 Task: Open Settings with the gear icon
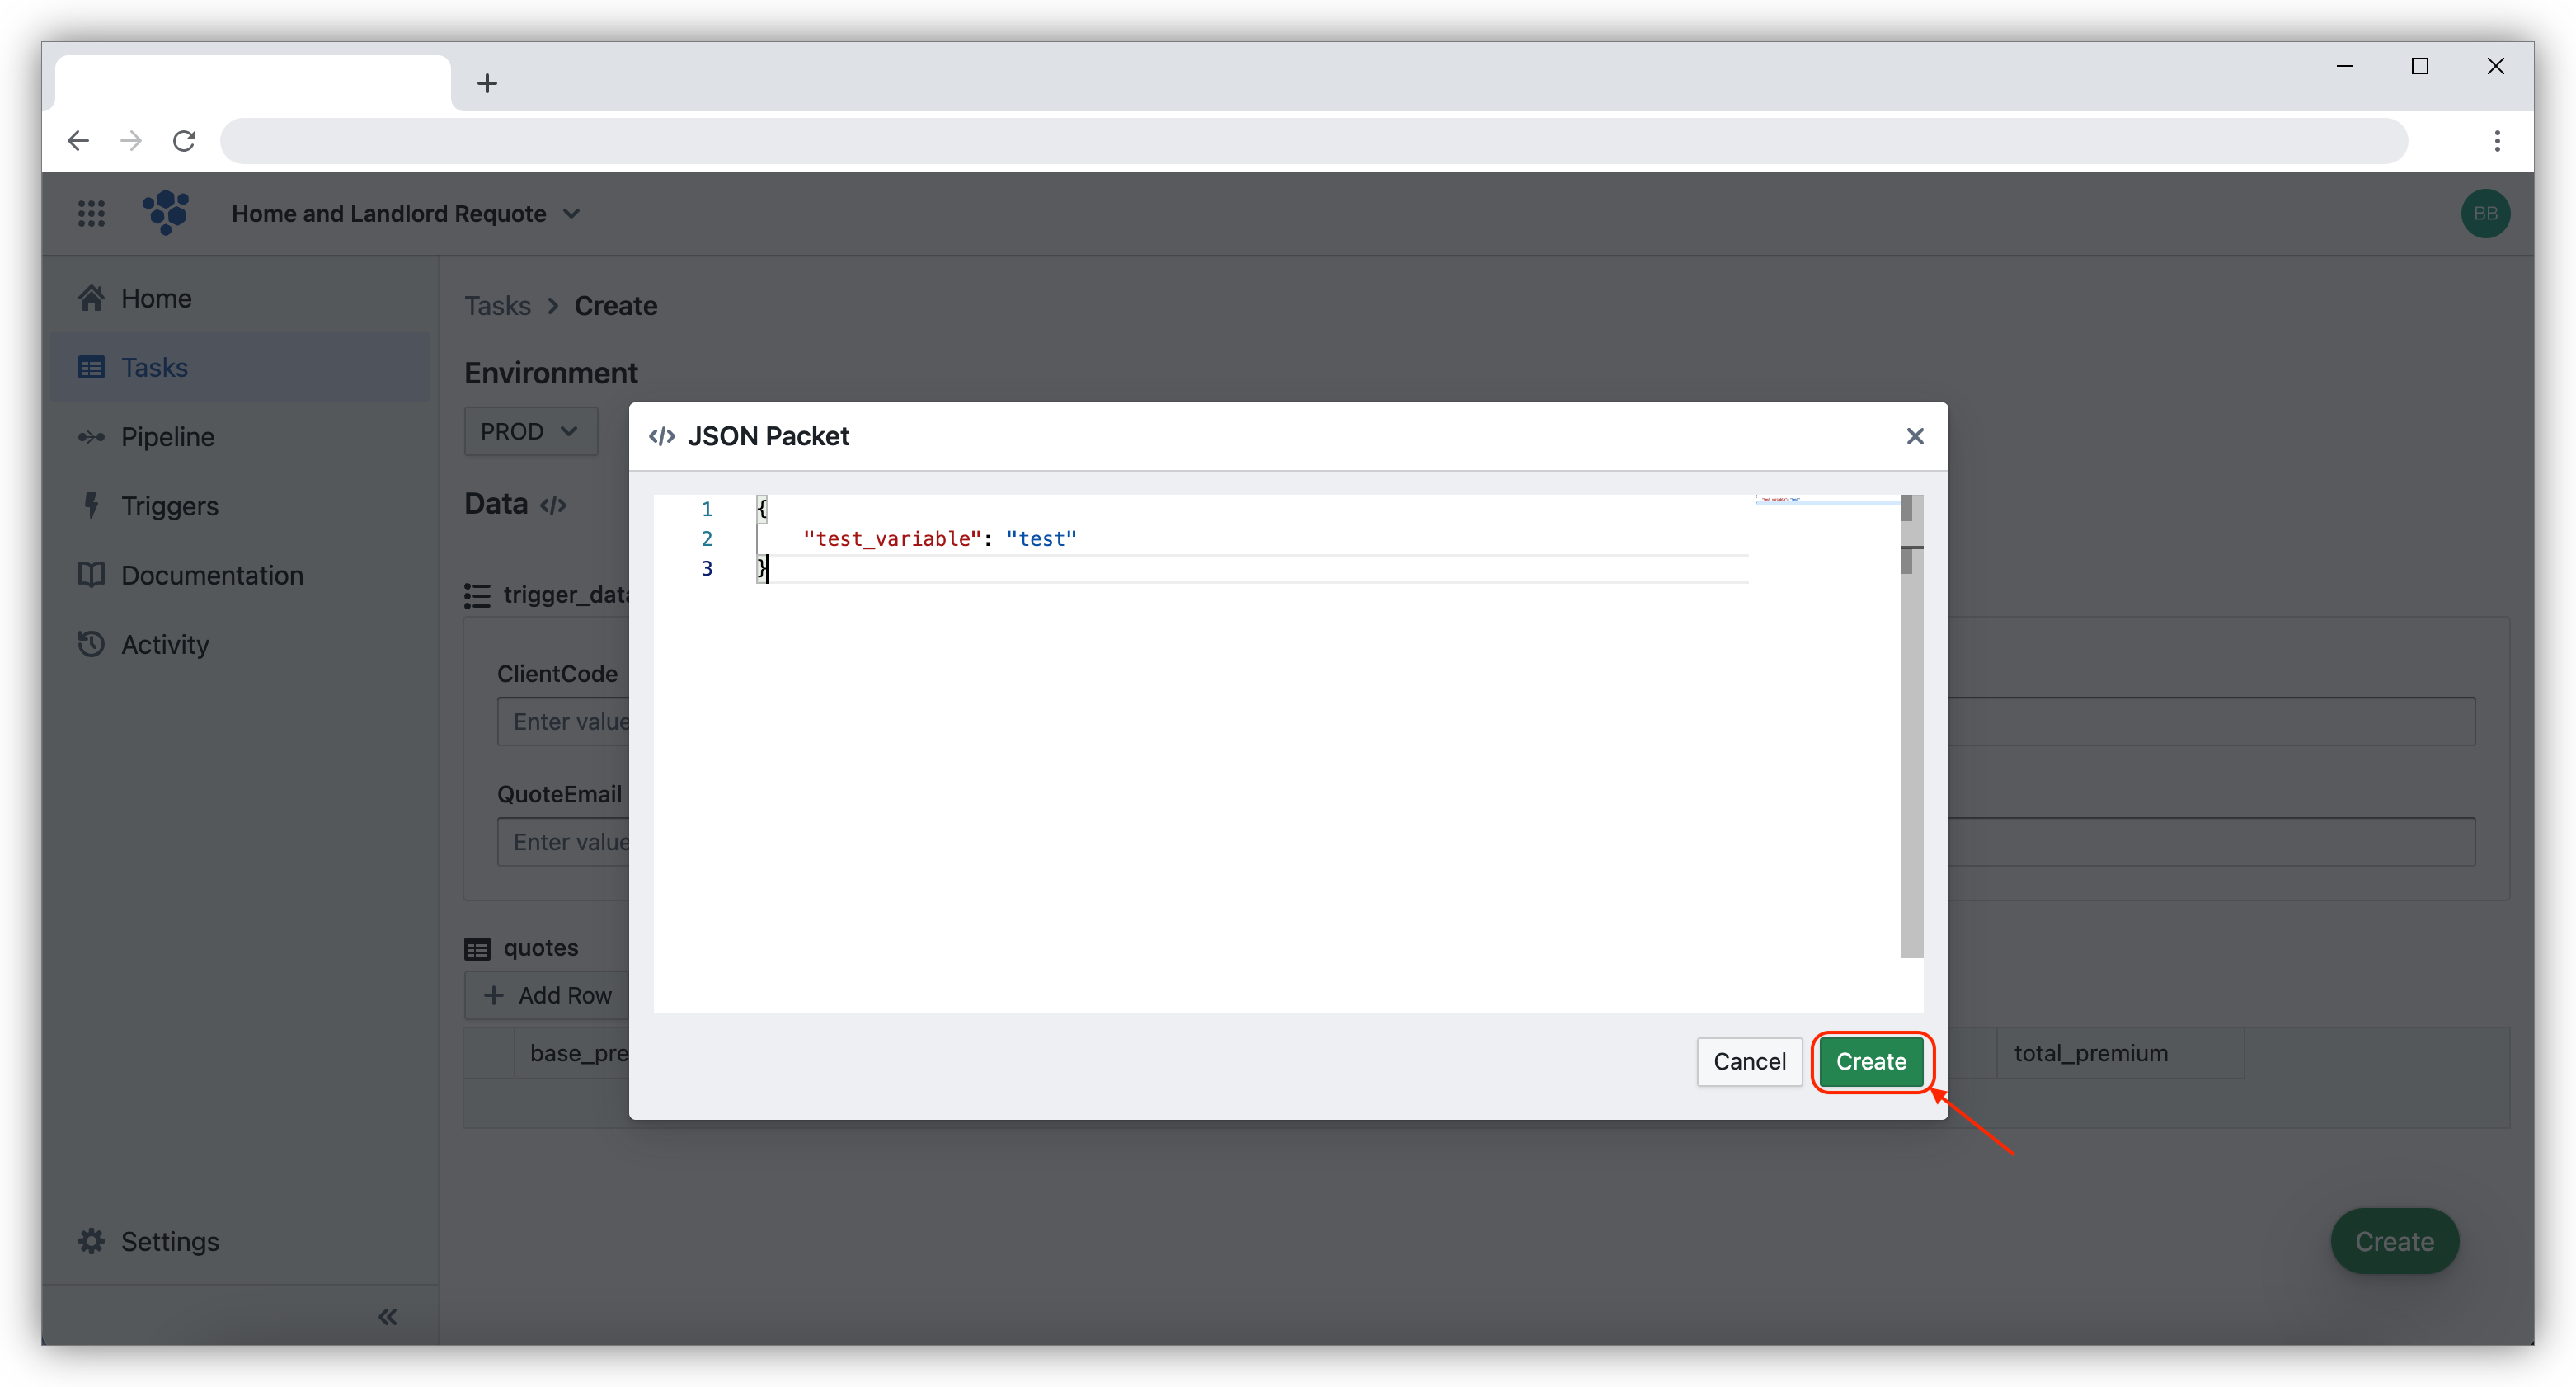[92, 1241]
